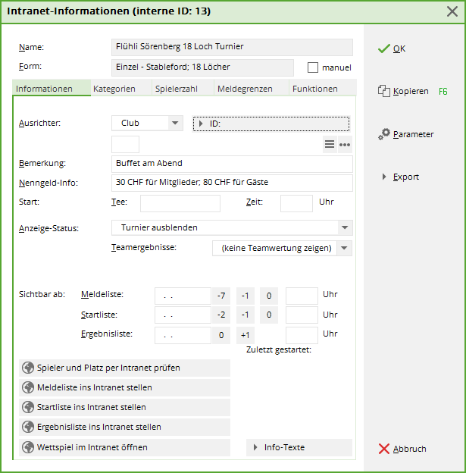Click globe icon for Wettspiel im Intranet öffnen

coord(29,447)
